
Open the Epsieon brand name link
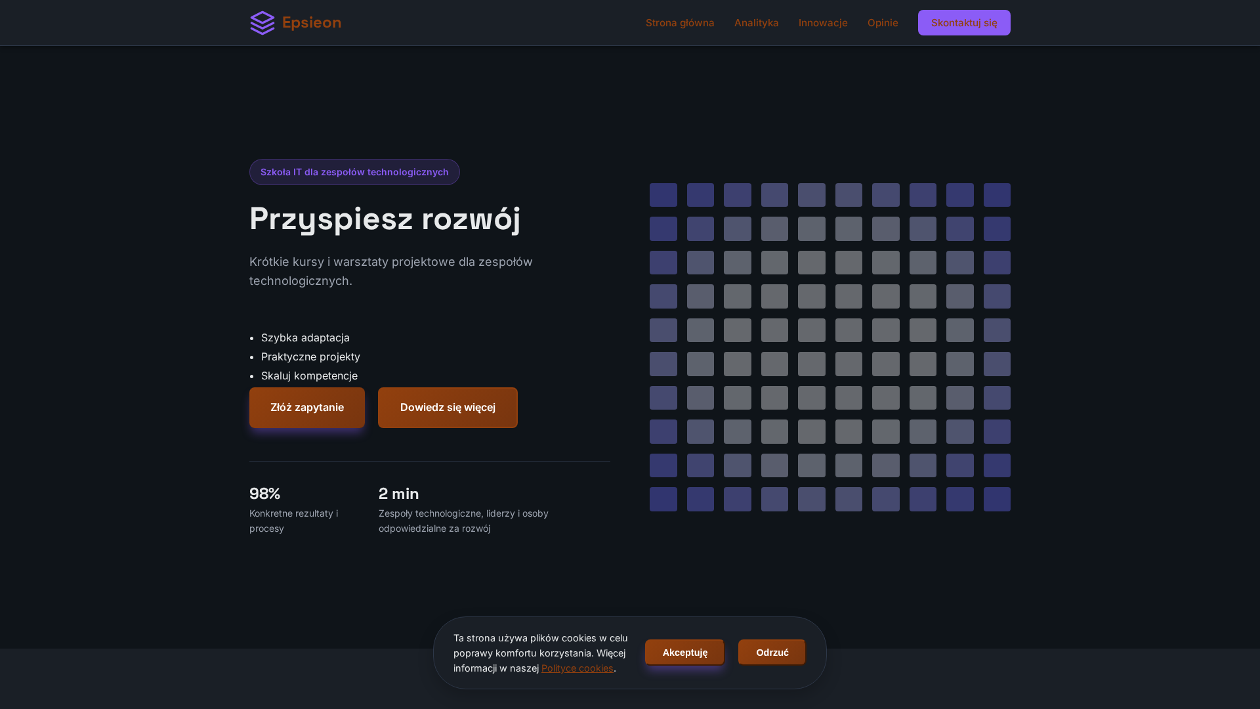click(312, 23)
